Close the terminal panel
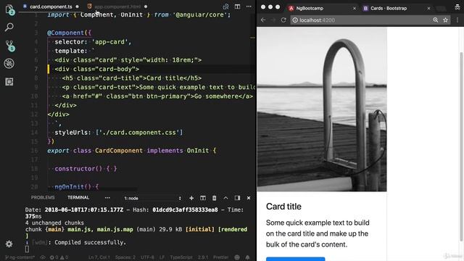This screenshot has height=261, width=464. (249, 198)
